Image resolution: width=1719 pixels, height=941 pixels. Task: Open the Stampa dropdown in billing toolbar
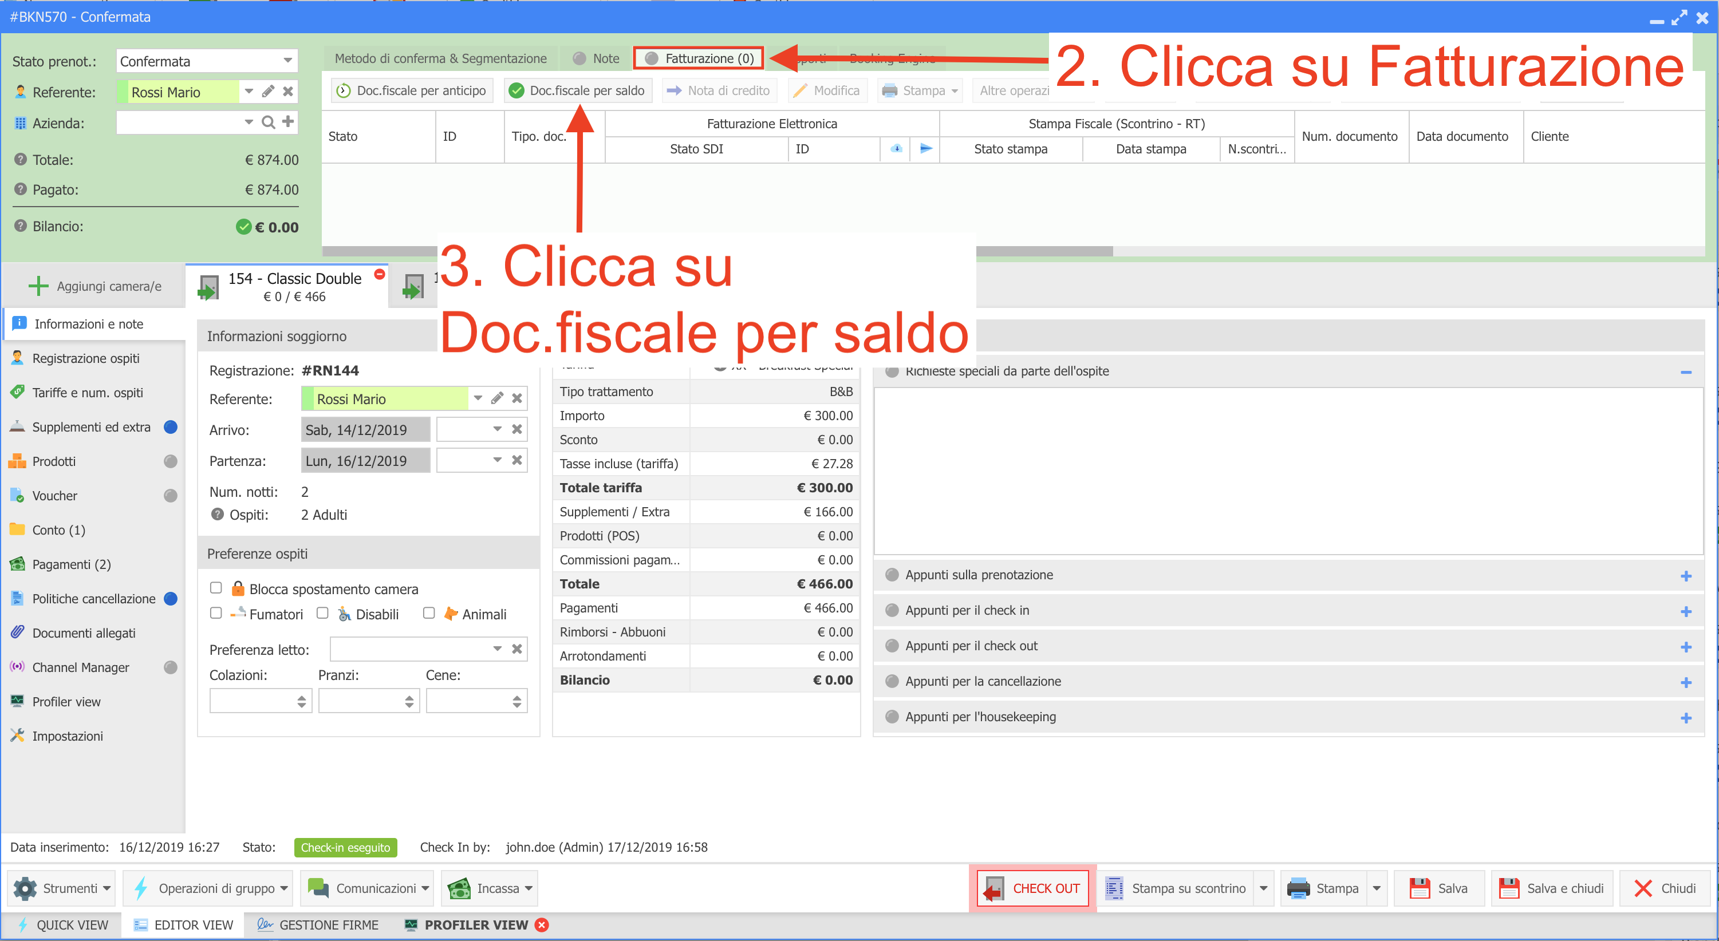click(919, 90)
